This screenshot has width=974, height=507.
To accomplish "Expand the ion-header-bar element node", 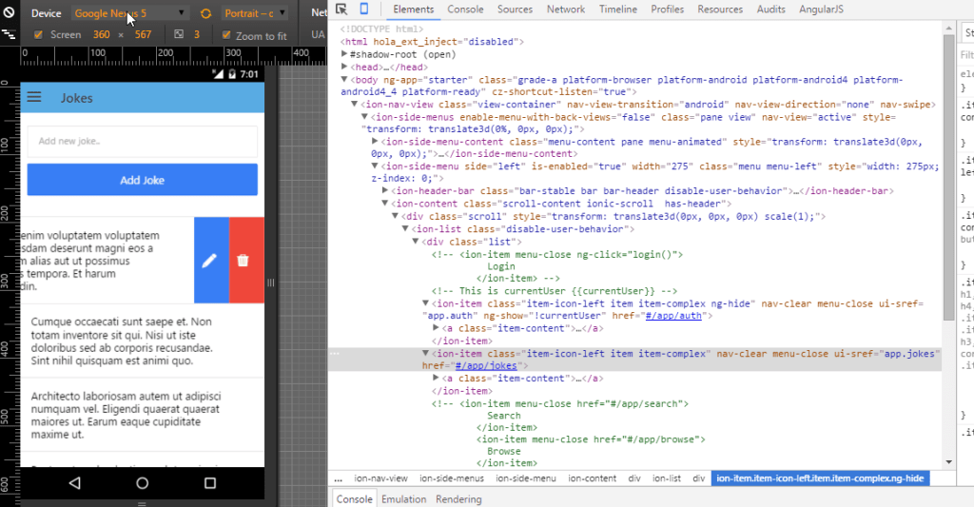I will (385, 191).
